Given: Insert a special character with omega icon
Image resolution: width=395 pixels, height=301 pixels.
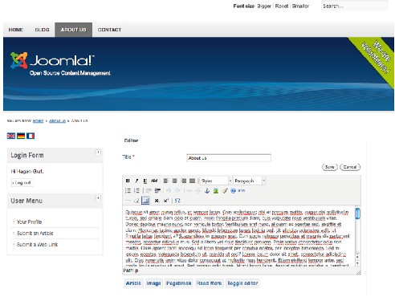Looking at the screenshot, I should pos(177,201).
